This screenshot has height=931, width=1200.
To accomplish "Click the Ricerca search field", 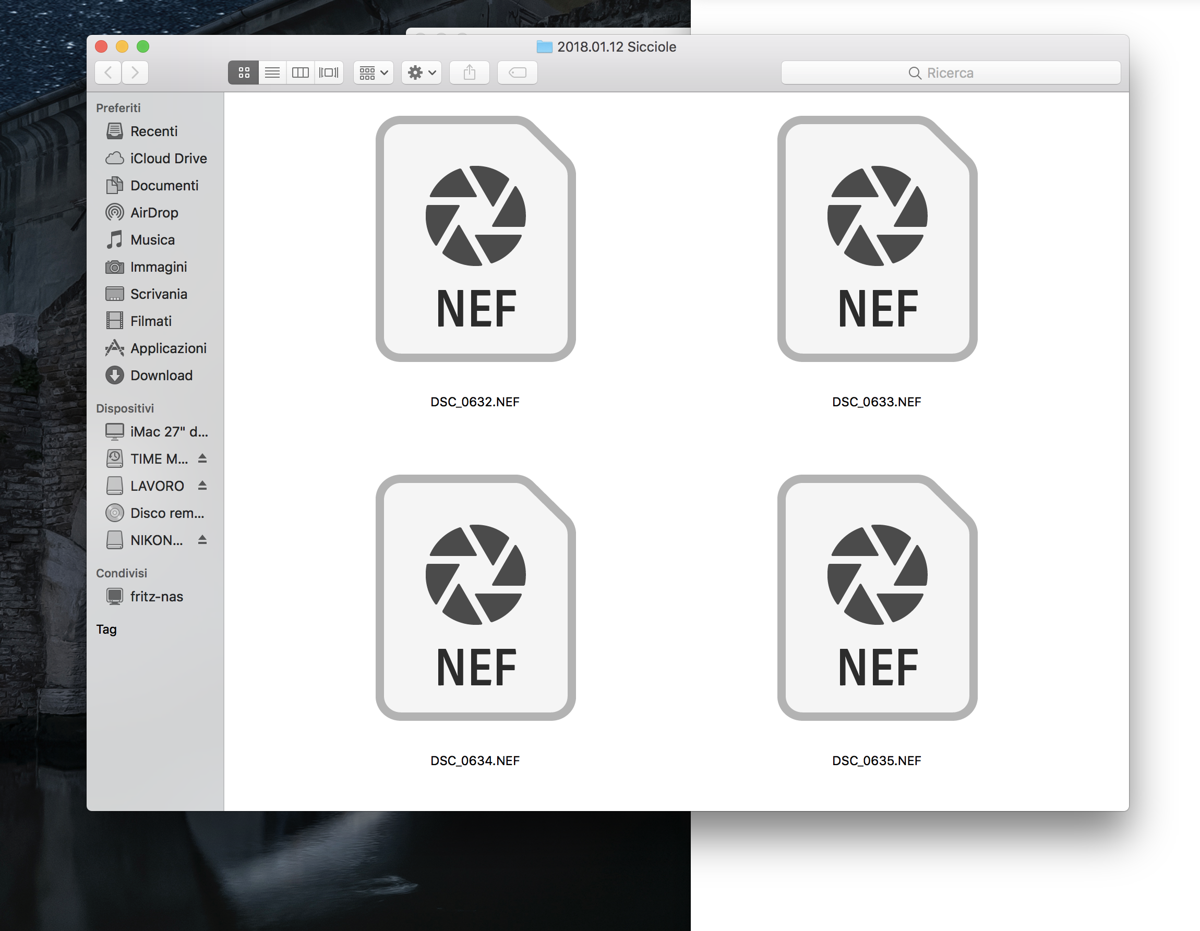I will [950, 72].
